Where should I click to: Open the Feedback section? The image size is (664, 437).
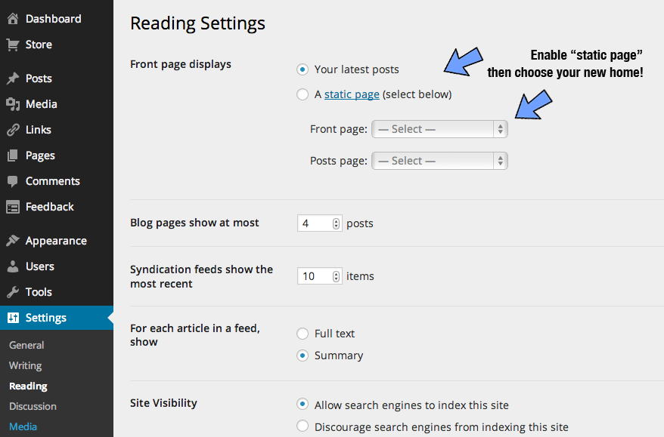click(x=13, y=206)
